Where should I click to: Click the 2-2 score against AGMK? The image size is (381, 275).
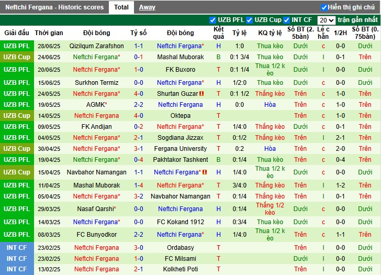(x=139, y=105)
